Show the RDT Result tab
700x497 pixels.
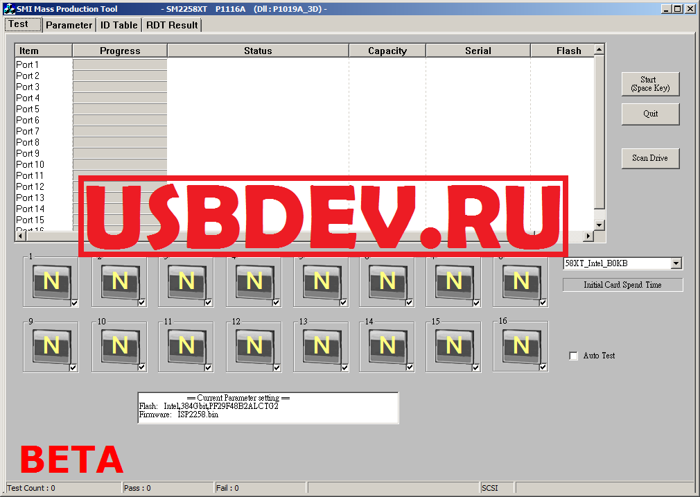172,25
